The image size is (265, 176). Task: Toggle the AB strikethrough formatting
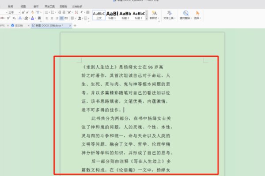tap(2, 18)
